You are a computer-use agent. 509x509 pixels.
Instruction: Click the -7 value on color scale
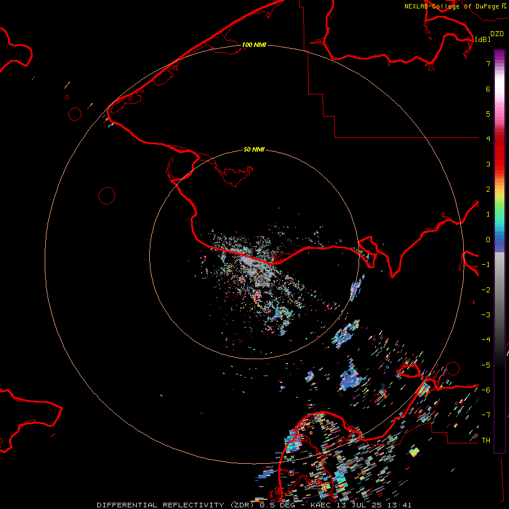(486, 415)
